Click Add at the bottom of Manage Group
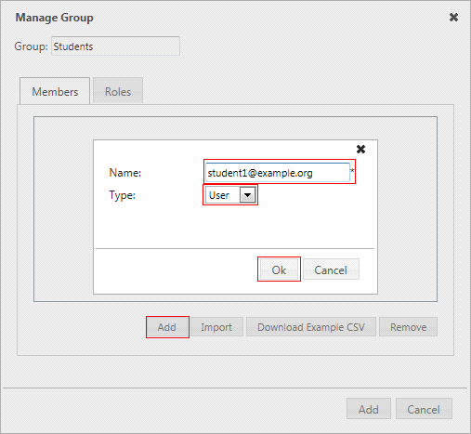Screen dimensions: 471x434 pyautogui.click(x=369, y=409)
